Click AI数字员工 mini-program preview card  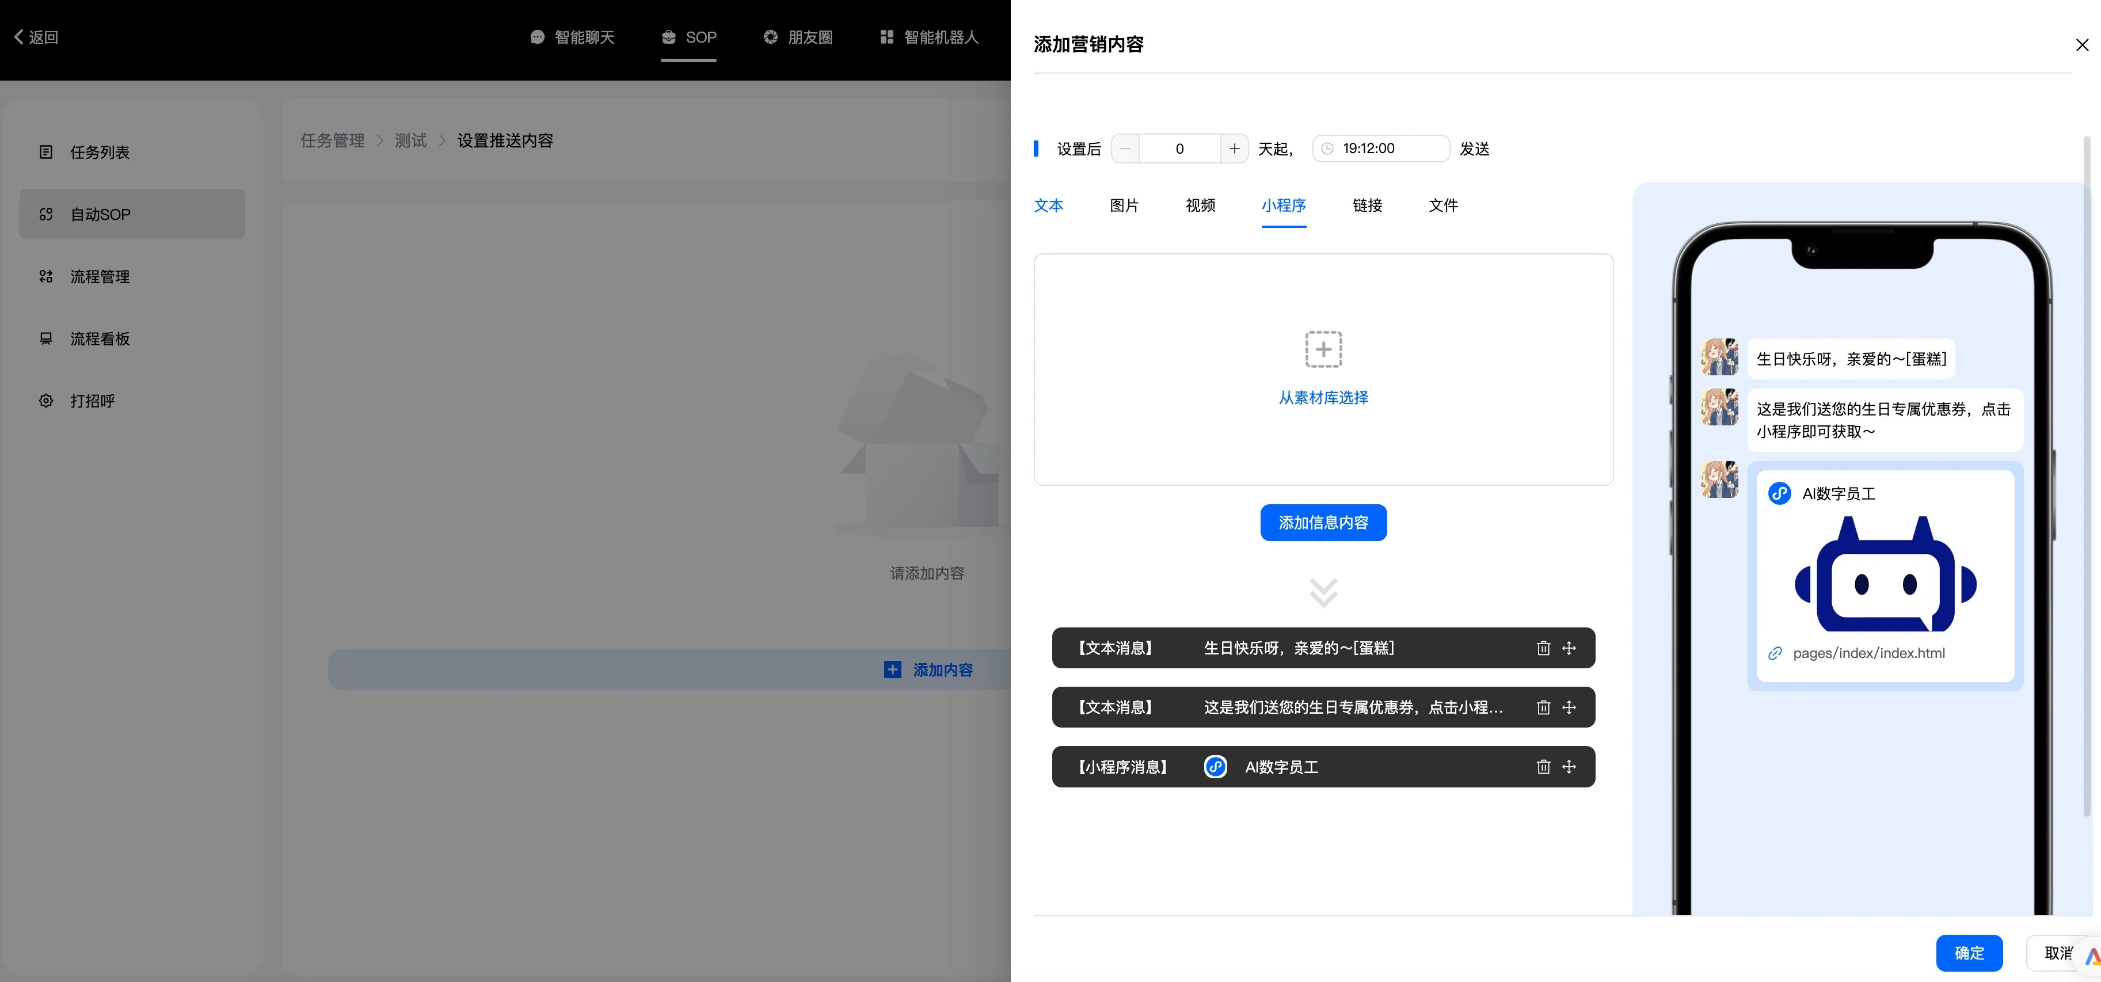coord(1885,576)
